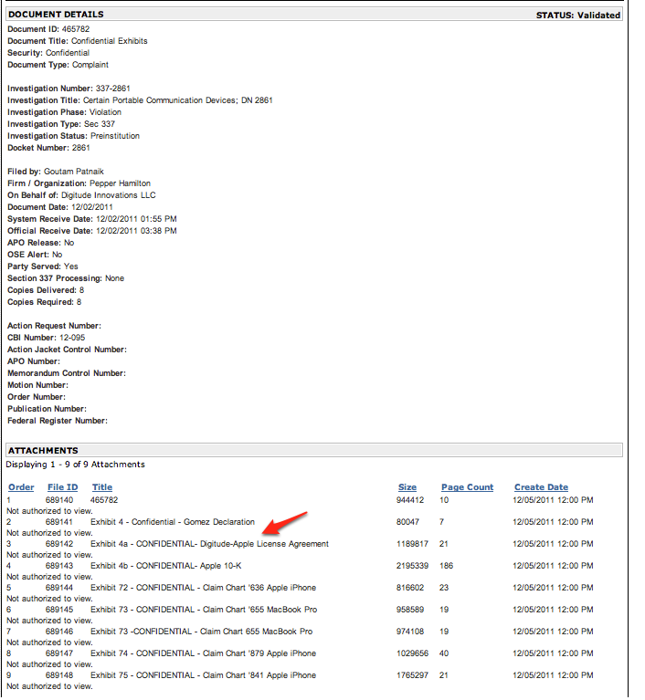Click the red arrow annotation
The height and width of the screenshot is (700, 645).
tap(284, 523)
